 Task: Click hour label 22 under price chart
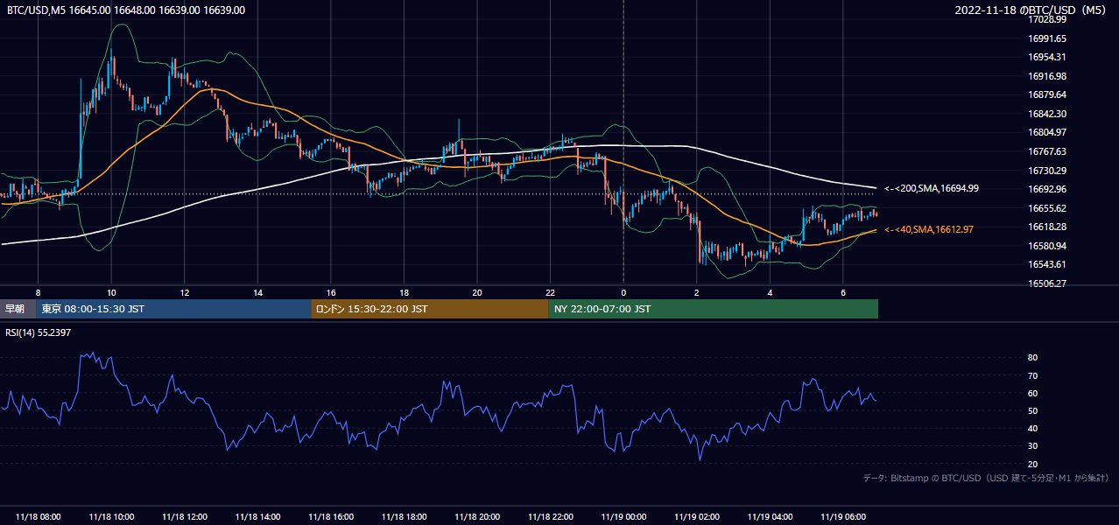pos(550,292)
